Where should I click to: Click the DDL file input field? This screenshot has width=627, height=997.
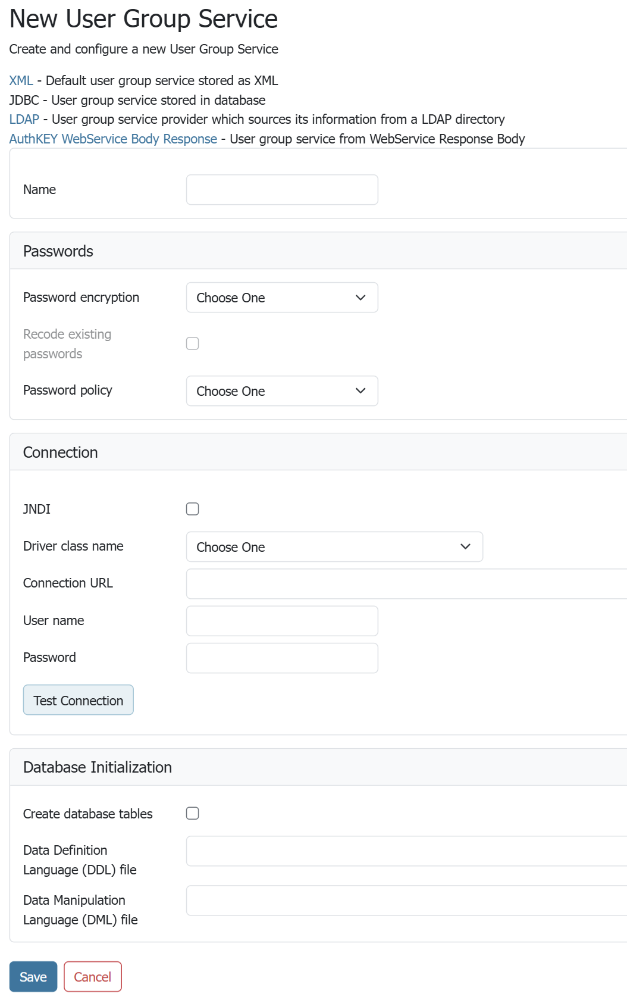pos(406,851)
